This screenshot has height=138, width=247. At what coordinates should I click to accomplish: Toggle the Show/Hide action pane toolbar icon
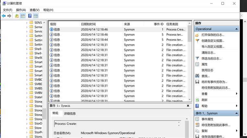click(36, 16)
